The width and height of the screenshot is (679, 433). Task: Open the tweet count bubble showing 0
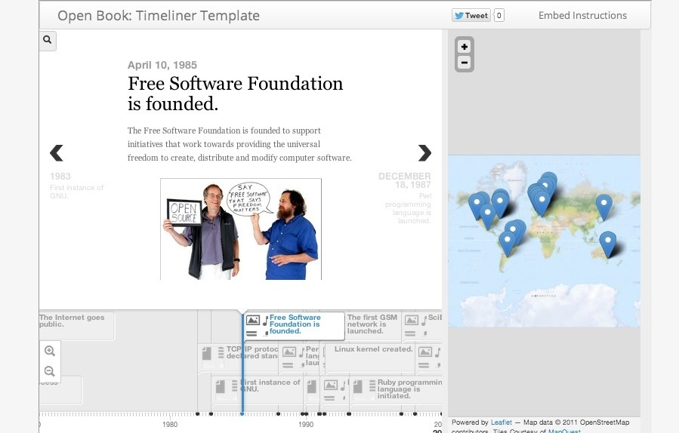pos(498,16)
